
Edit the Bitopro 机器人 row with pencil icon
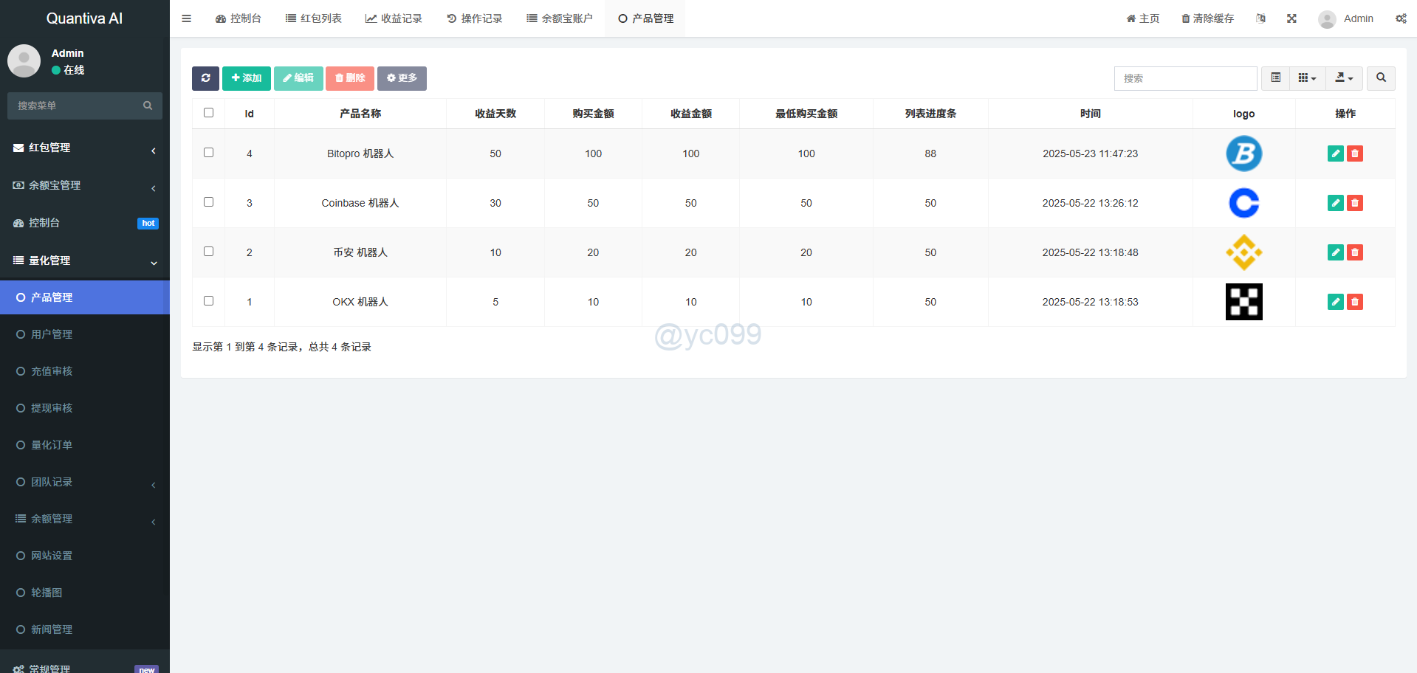(x=1335, y=153)
